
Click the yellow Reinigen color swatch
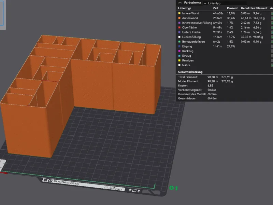(x=179, y=60)
